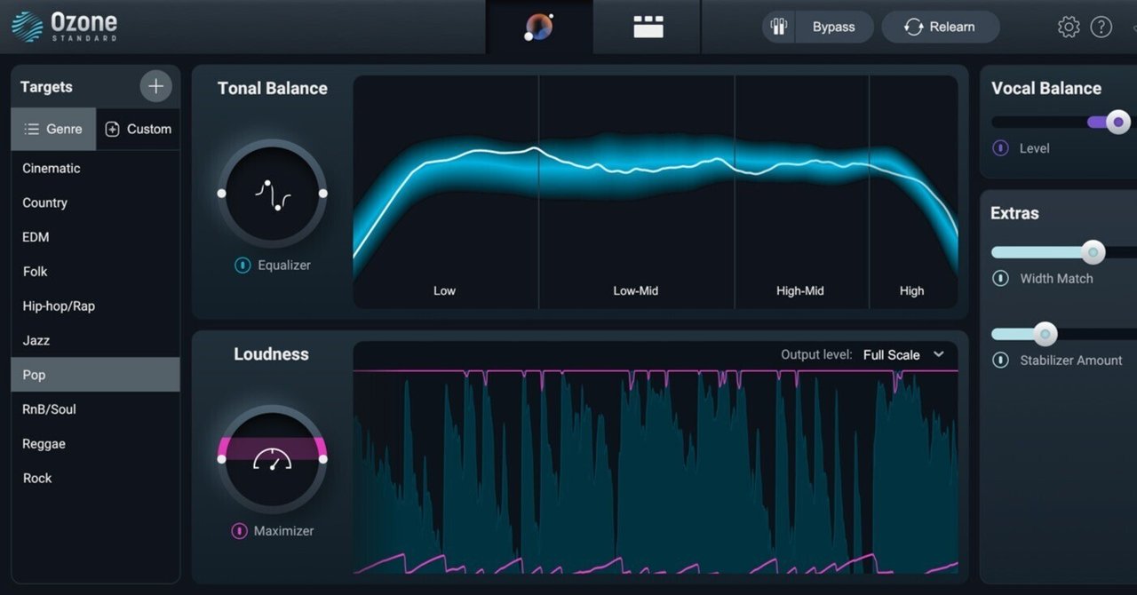Open the Master Assistant orb view

[x=539, y=27]
